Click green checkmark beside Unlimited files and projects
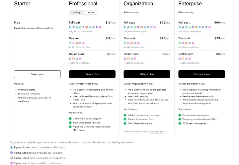Viewport: 239px width, 165px height. (x=70, y=118)
